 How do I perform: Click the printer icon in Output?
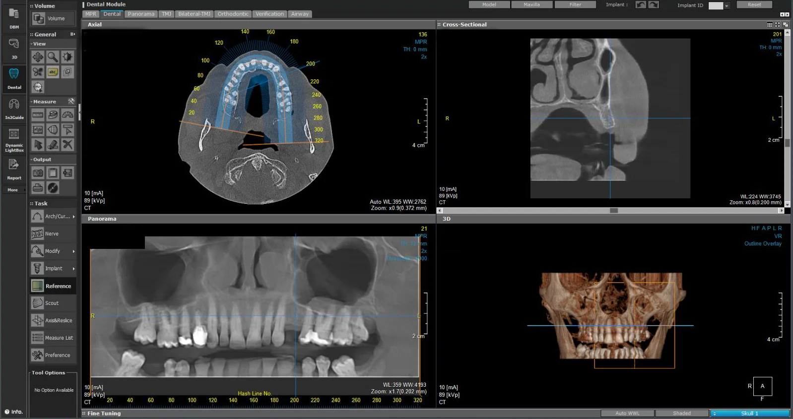tap(38, 188)
